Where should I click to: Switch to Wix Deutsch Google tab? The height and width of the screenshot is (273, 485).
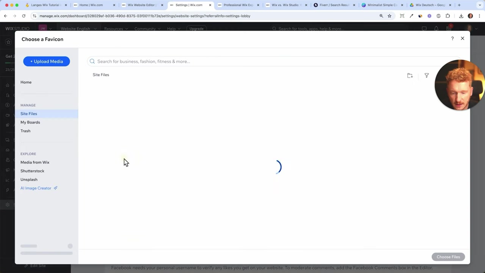(x=430, y=5)
